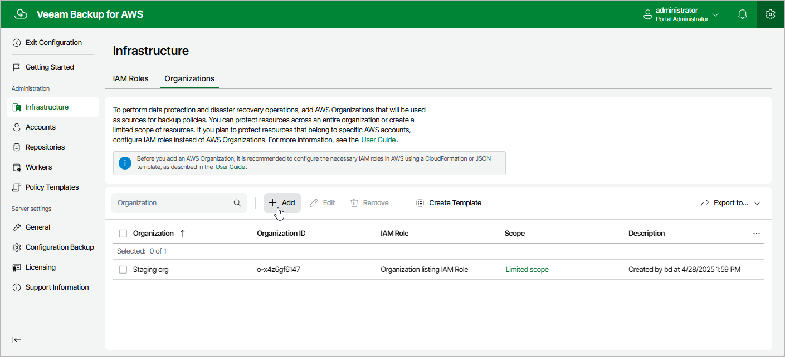The height and width of the screenshot is (357, 785).
Task: Sort by Description column header
Action: [646, 234]
